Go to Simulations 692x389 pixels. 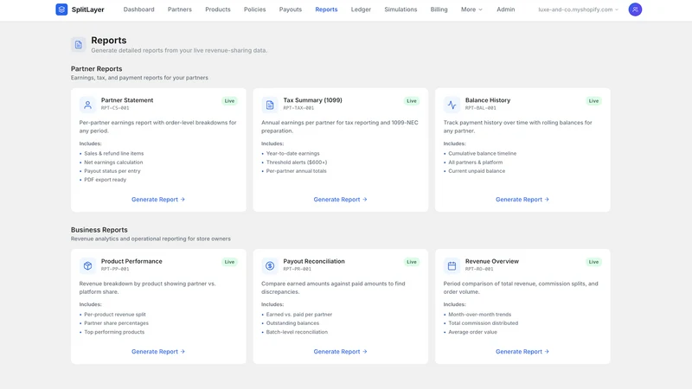(400, 10)
